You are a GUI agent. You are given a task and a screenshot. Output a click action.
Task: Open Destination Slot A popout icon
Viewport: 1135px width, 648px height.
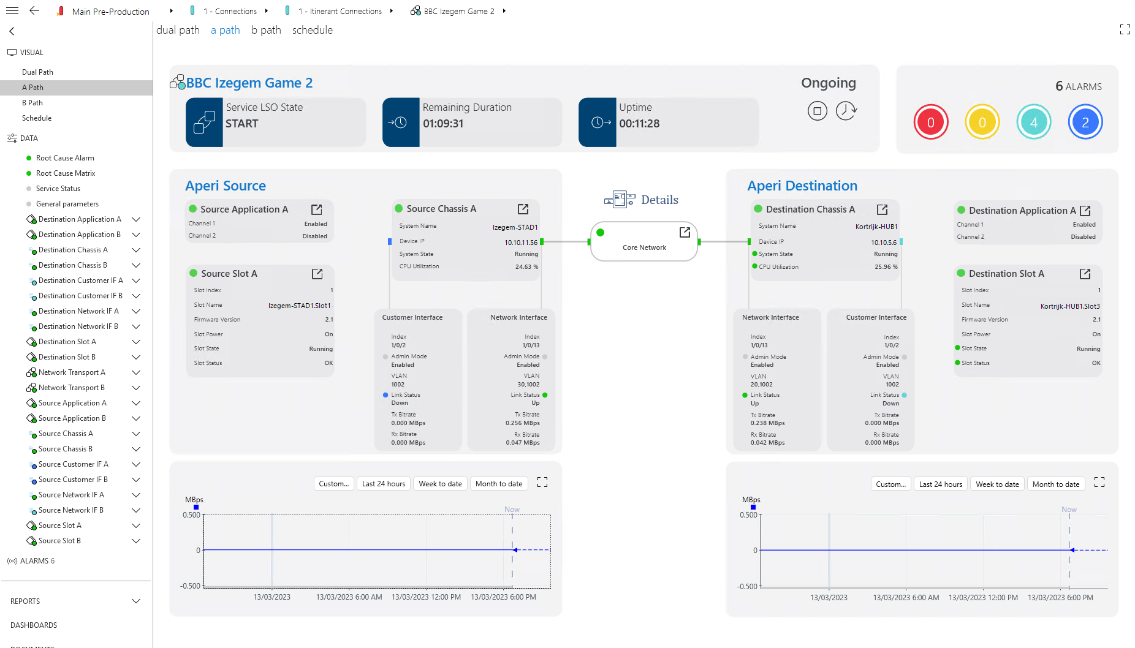click(1085, 274)
